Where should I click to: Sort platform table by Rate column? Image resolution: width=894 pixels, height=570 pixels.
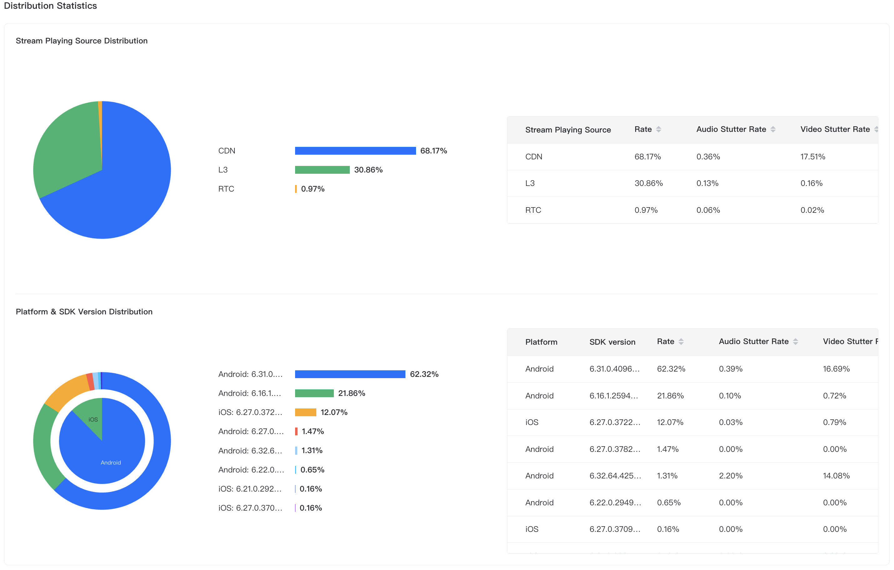pyautogui.click(x=681, y=341)
